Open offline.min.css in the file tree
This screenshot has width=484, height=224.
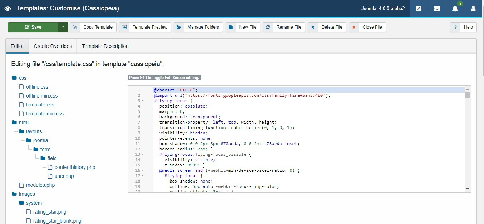[41, 96]
